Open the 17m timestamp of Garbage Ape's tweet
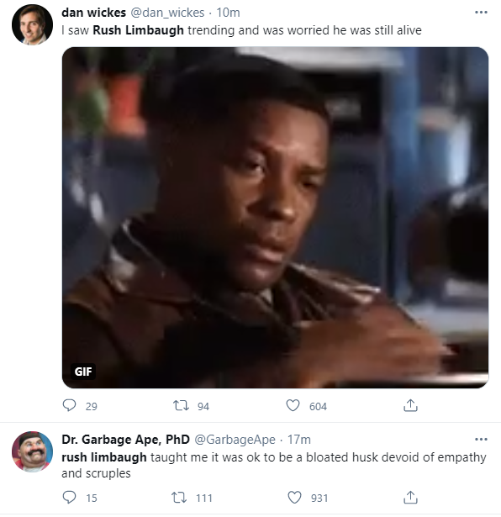The width and height of the screenshot is (501, 517). click(x=299, y=440)
